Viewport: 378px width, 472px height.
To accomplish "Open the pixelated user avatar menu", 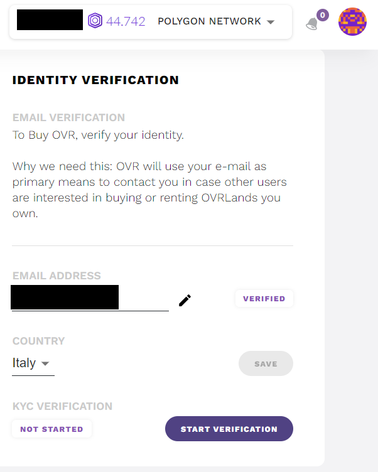I will (x=352, y=22).
